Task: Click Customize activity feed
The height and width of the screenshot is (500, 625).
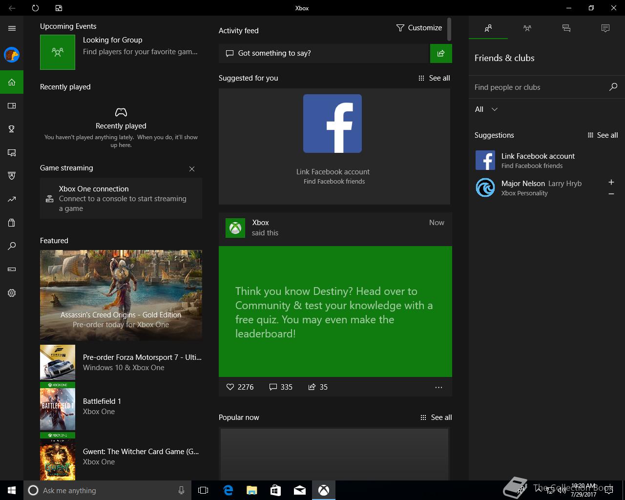Action: [x=419, y=28]
